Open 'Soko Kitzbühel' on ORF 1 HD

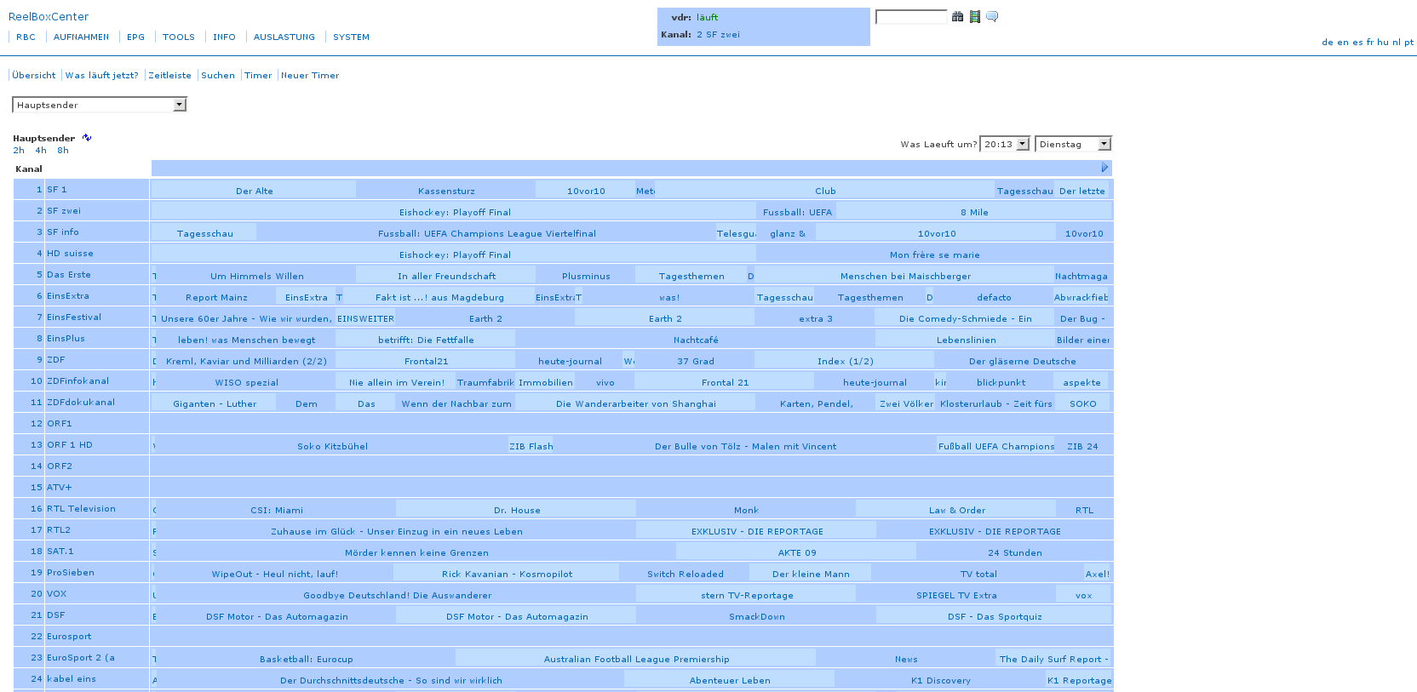[333, 447]
